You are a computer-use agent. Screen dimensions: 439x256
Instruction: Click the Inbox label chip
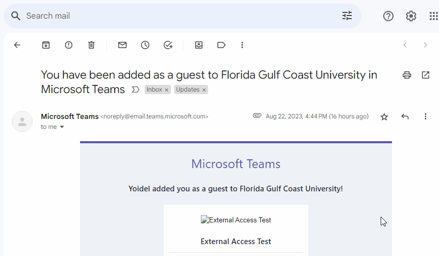pos(154,89)
